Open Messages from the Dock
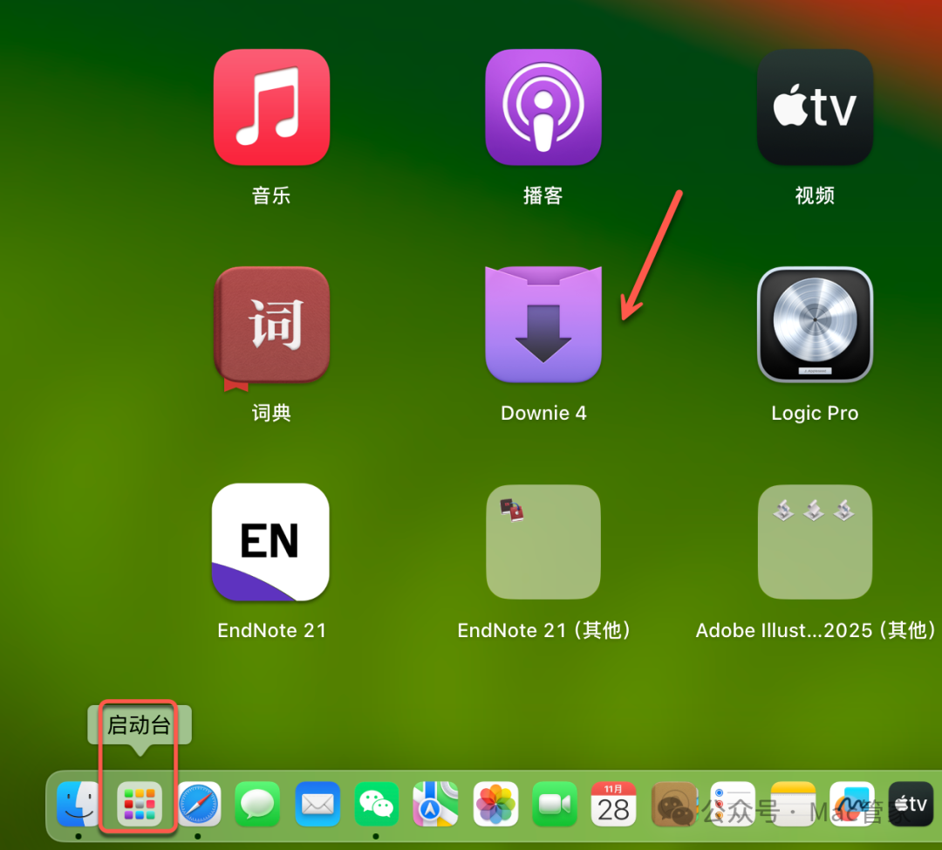 [x=257, y=804]
